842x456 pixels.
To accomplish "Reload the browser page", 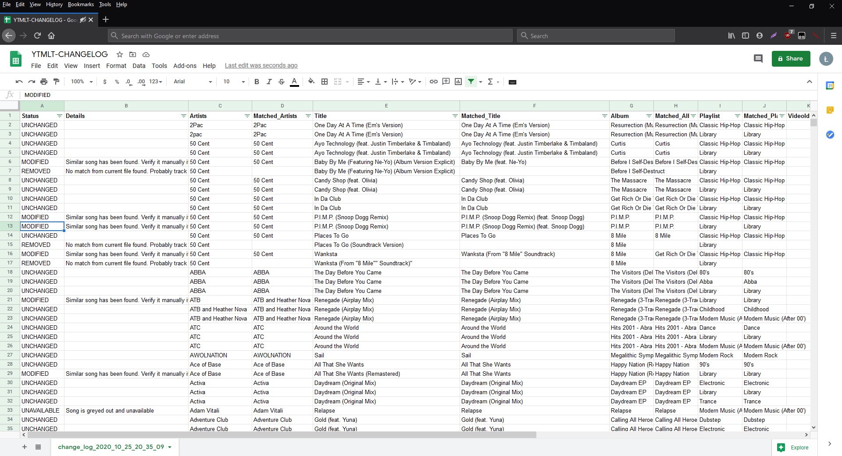I will [37, 36].
